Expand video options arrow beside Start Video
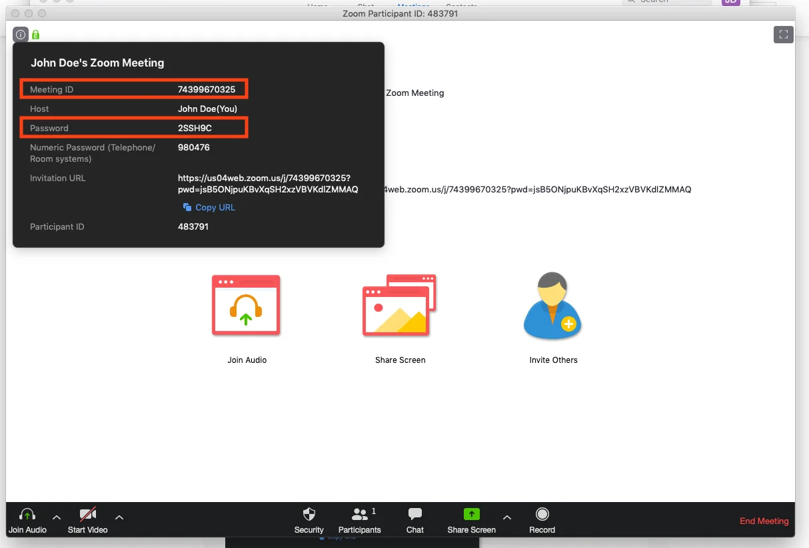809x548 pixels. point(119,517)
